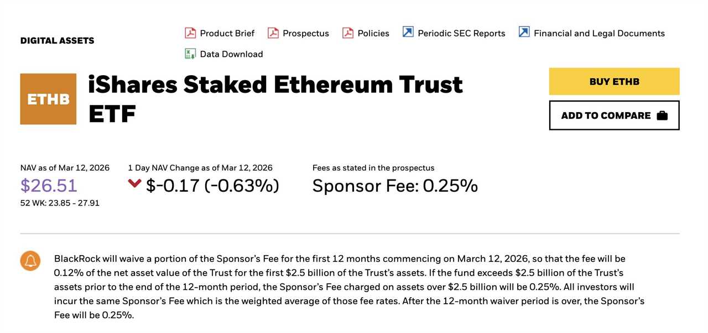Select the fund title iShares Staked Ethereum Trust ETF

pyautogui.click(x=275, y=85)
